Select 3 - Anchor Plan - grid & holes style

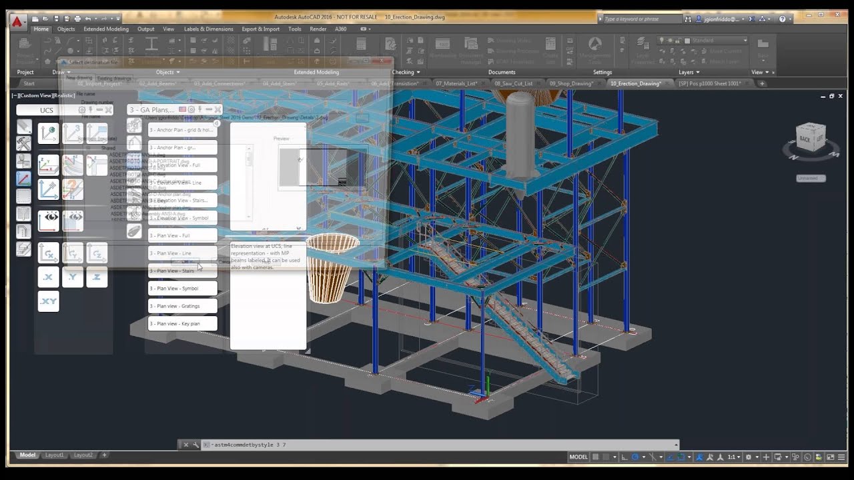182,130
